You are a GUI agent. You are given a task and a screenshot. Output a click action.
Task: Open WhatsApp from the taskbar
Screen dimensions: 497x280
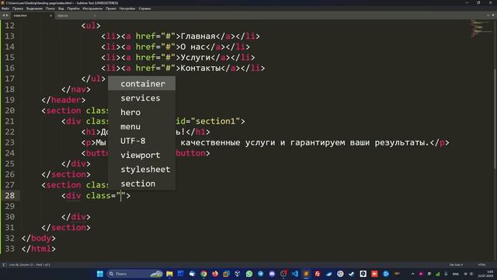click(x=249, y=274)
